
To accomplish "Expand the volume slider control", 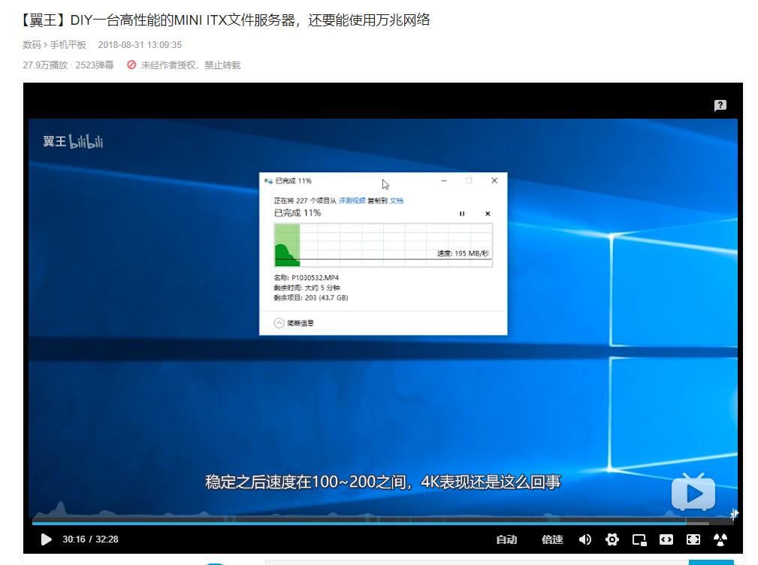I will (x=585, y=539).
